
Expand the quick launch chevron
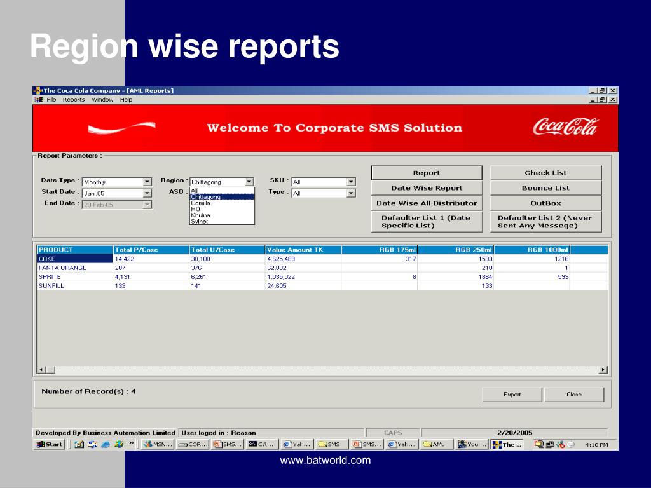point(131,443)
